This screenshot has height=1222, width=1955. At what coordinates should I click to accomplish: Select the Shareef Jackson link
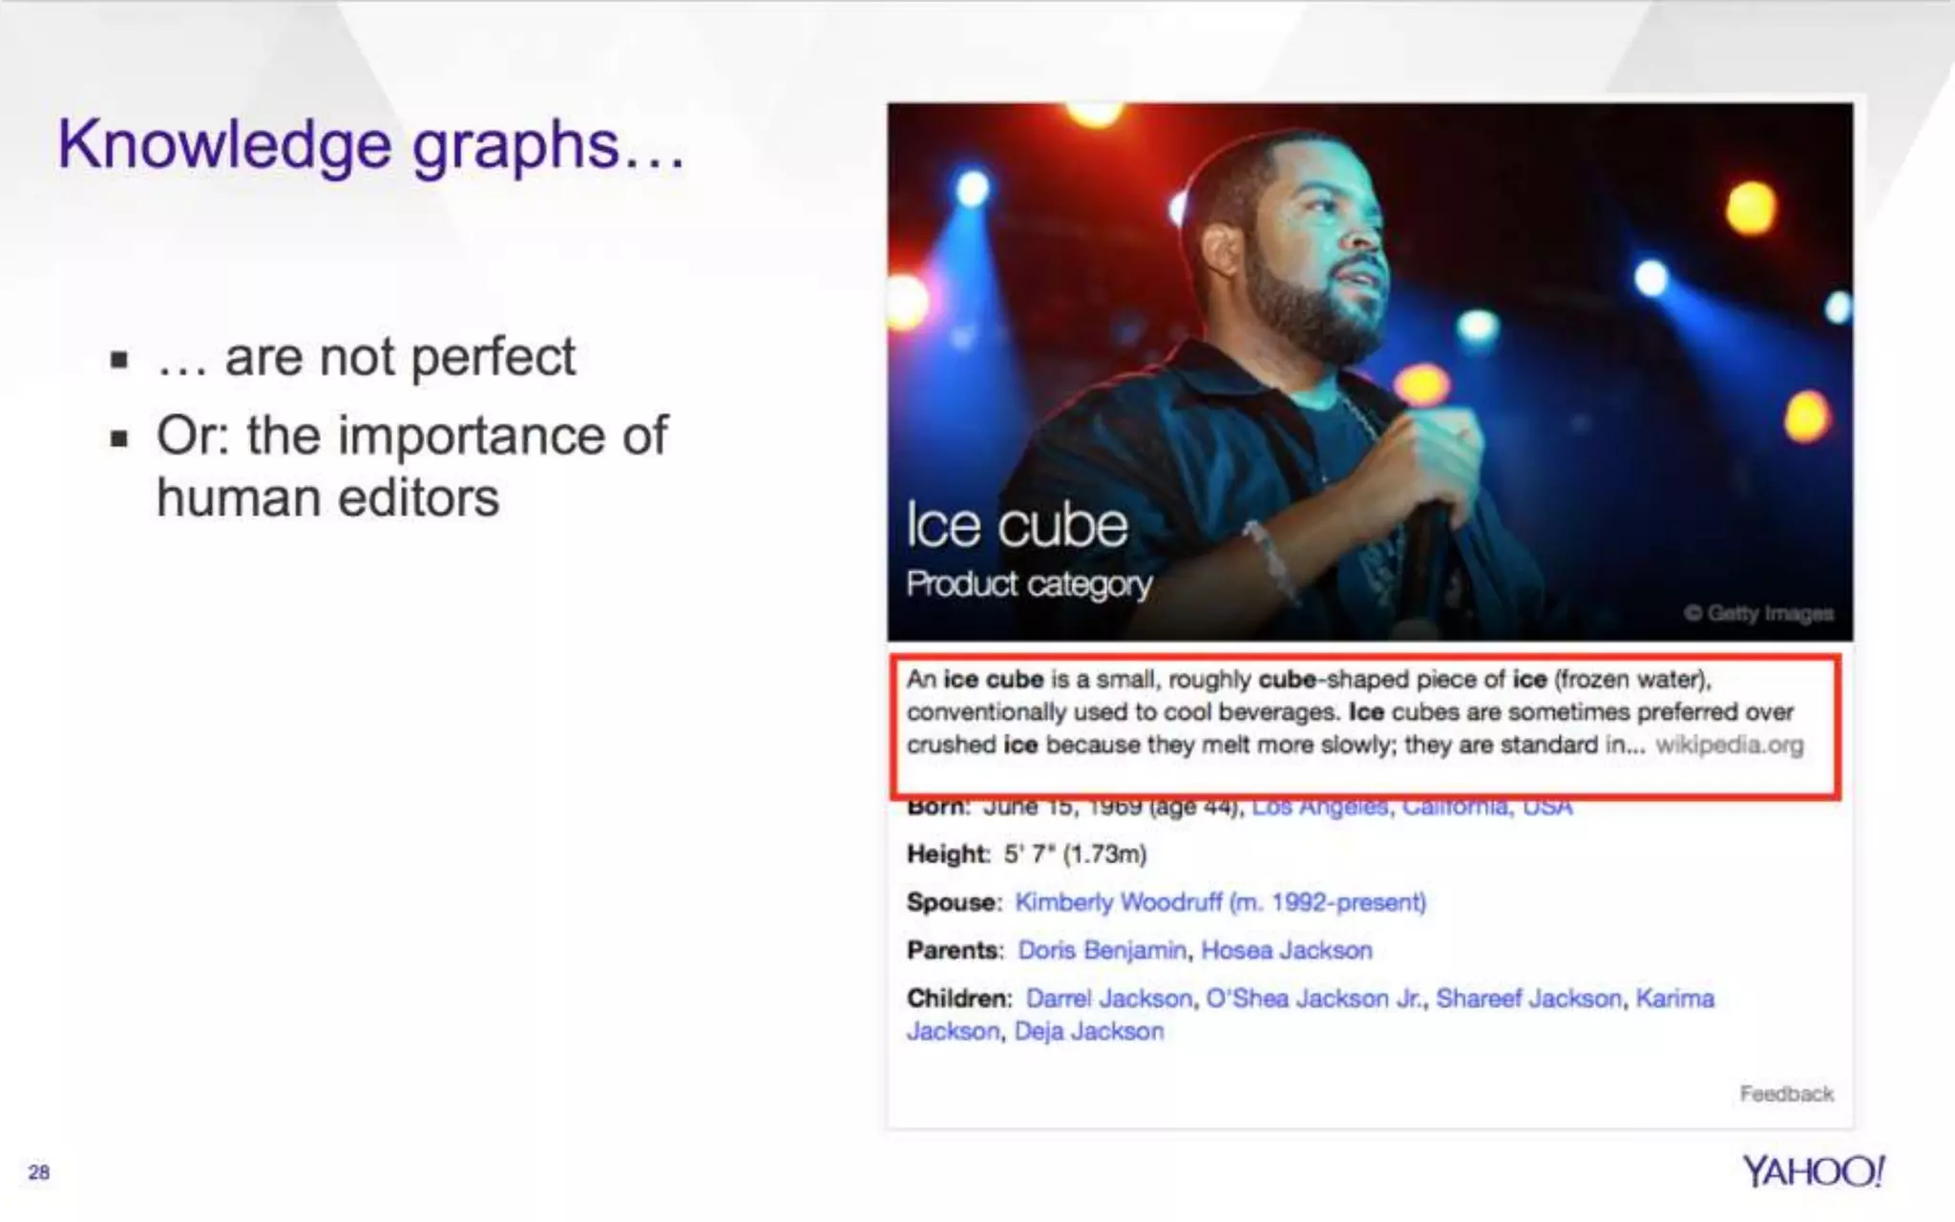tap(1528, 998)
